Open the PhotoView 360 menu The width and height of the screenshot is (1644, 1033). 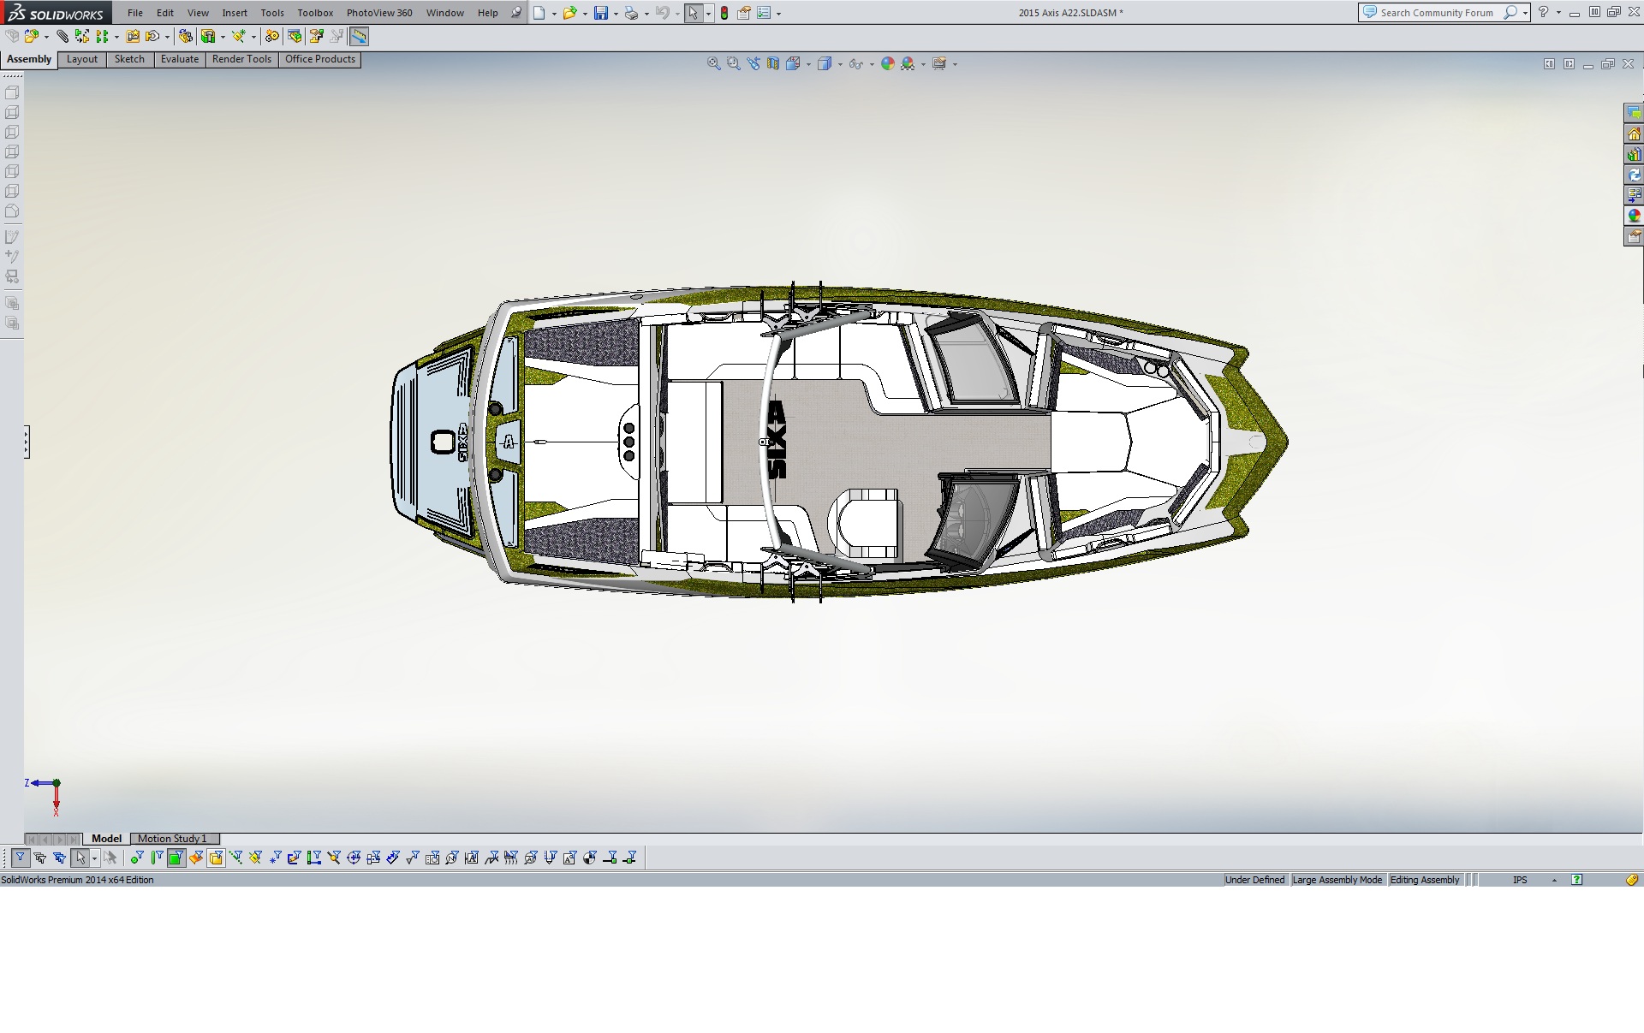[378, 13]
